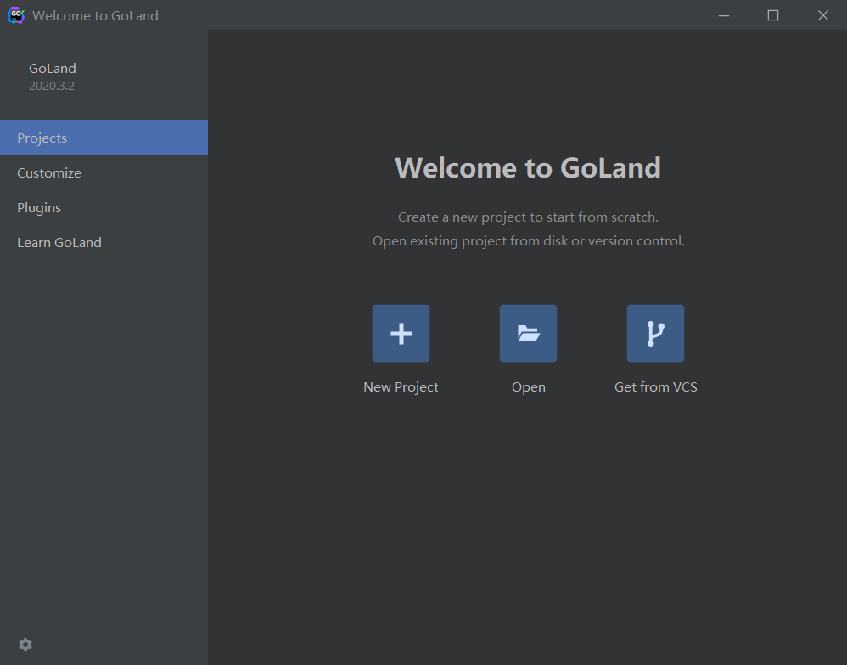
Task: Go to the Learn GoLand tab
Action: pos(59,243)
